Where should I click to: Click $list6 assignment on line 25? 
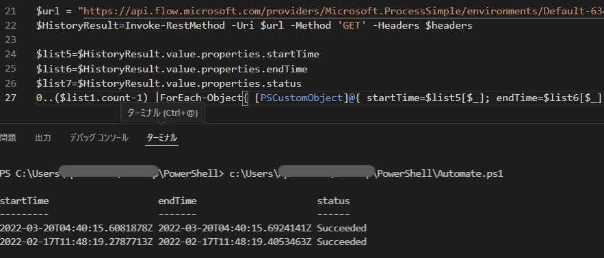[x=54, y=69]
